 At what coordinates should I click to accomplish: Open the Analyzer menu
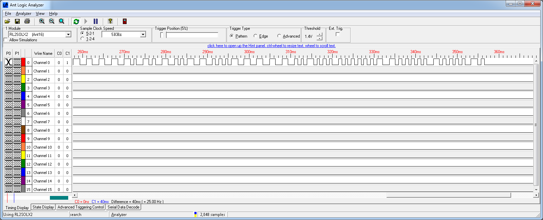pyautogui.click(x=23, y=14)
